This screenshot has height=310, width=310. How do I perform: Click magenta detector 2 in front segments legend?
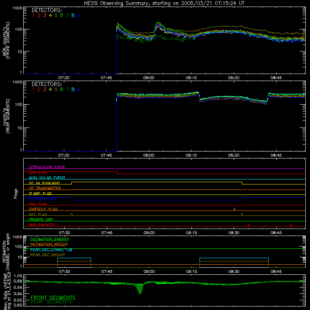[39, 15]
